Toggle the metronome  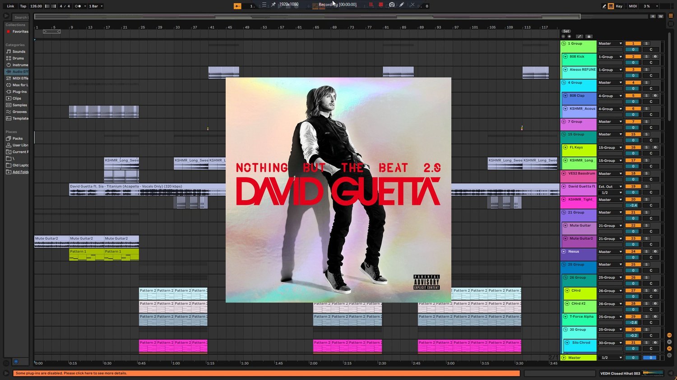click(78, 6)
